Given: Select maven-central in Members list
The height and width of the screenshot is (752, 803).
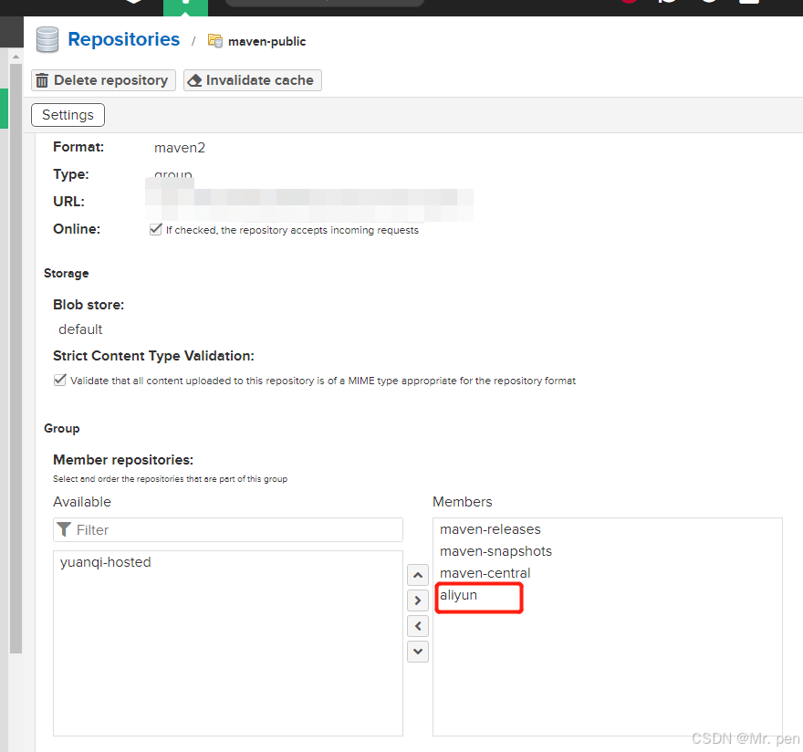Looking at the screenshot, I should point(485,573).
